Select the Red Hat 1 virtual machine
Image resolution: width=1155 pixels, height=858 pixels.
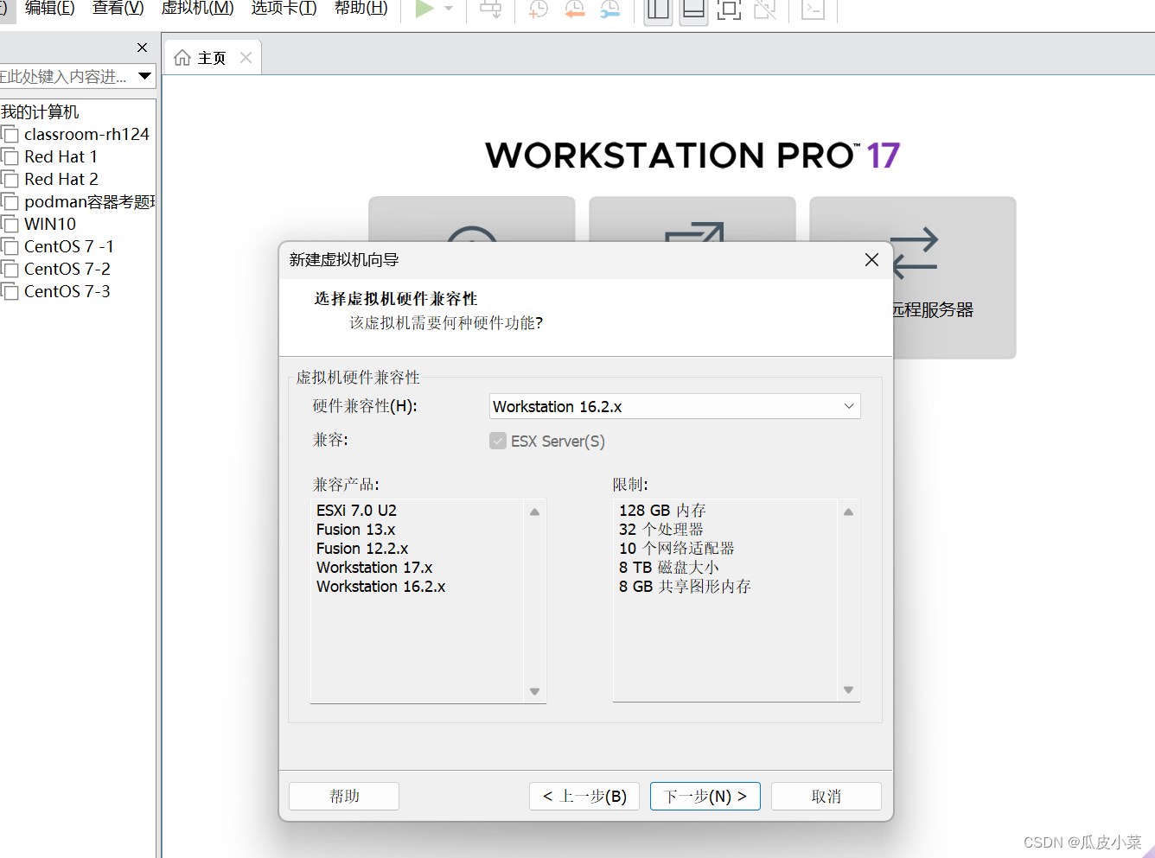61,156
